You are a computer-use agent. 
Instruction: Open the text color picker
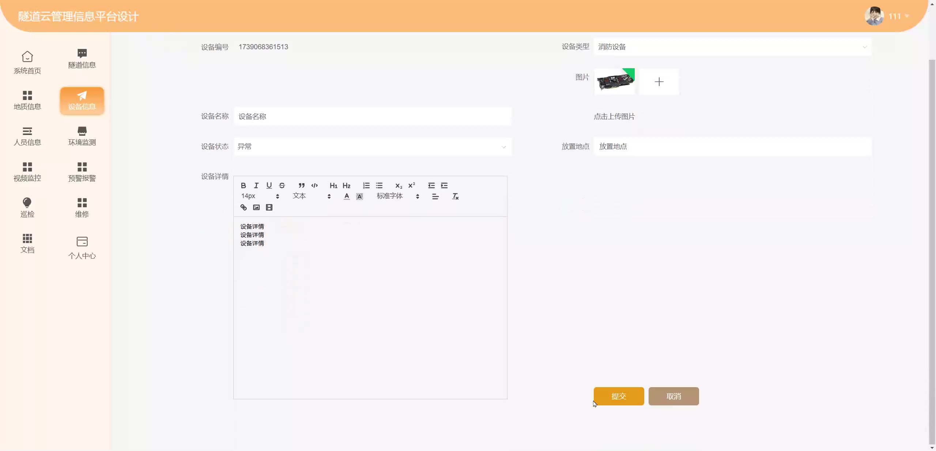[x=347, y=196]
